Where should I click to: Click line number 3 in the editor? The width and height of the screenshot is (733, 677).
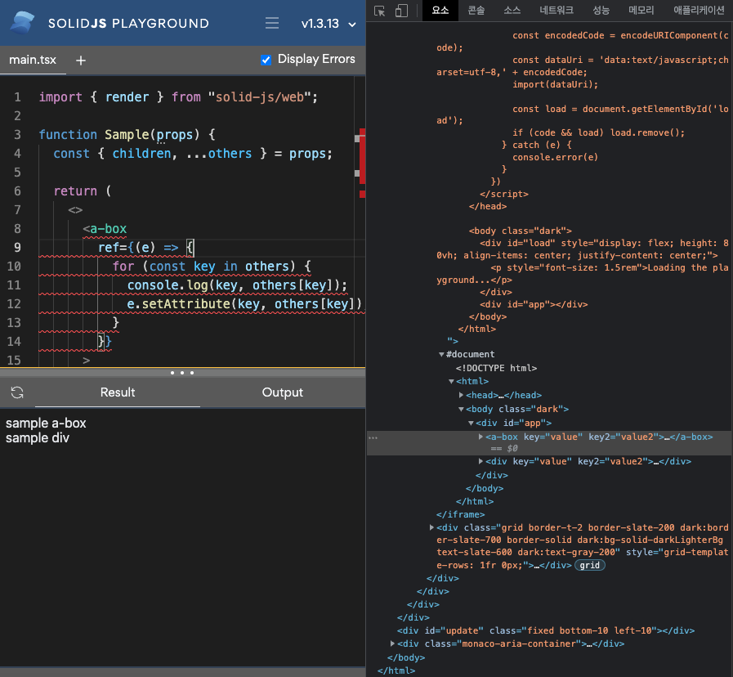pyautogui.click(x=17, y=135)
